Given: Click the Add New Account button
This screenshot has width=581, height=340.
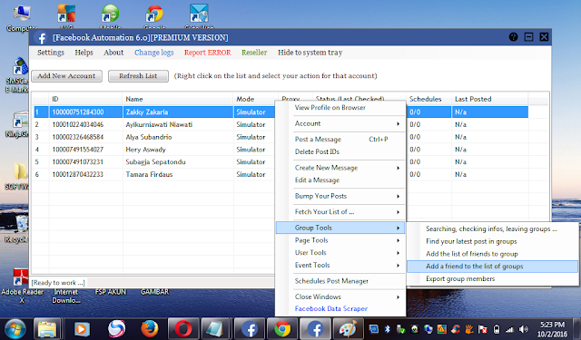Looking at the screenshot, I should (66, 76).
